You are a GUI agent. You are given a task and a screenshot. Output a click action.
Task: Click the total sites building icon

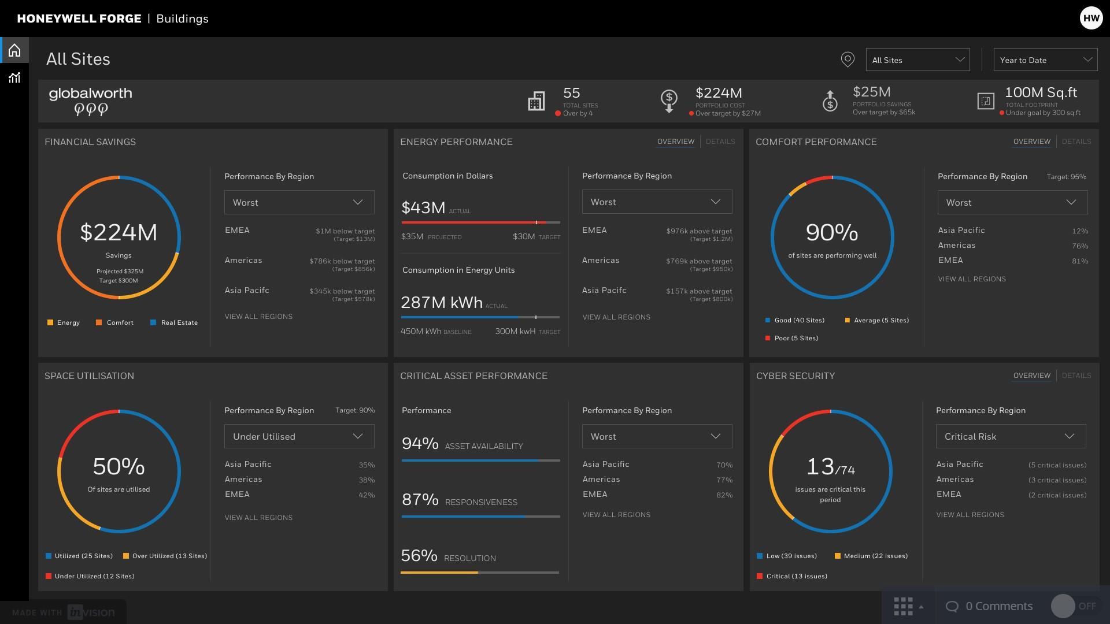(x=536, y=101)
